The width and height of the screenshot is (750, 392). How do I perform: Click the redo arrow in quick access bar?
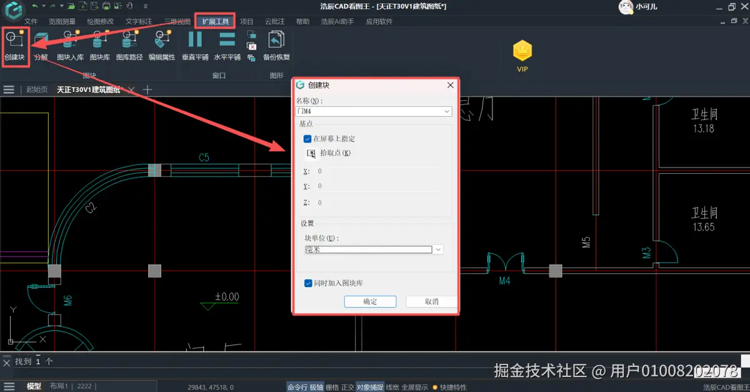click(53, 6)
